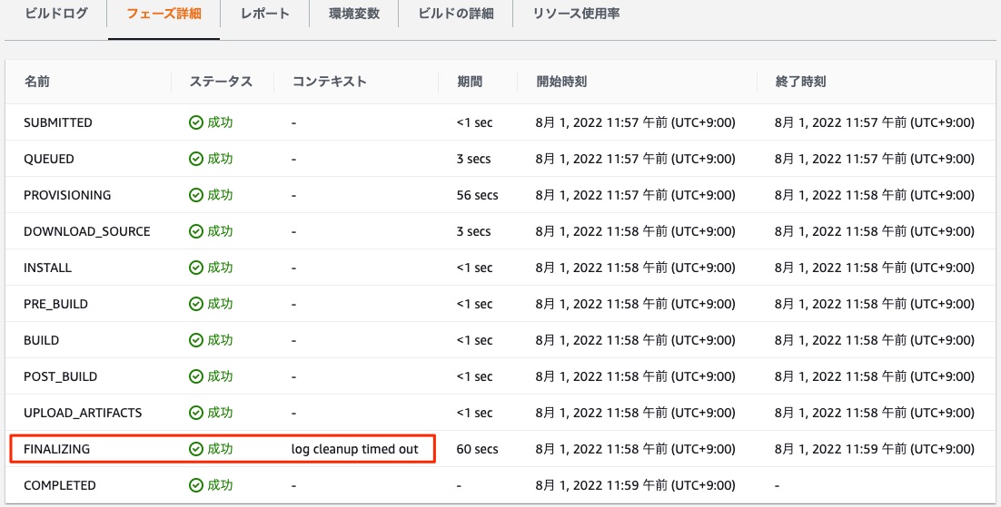
Task: Open the ビルドログ tab
Action: [x=56, y=14]
